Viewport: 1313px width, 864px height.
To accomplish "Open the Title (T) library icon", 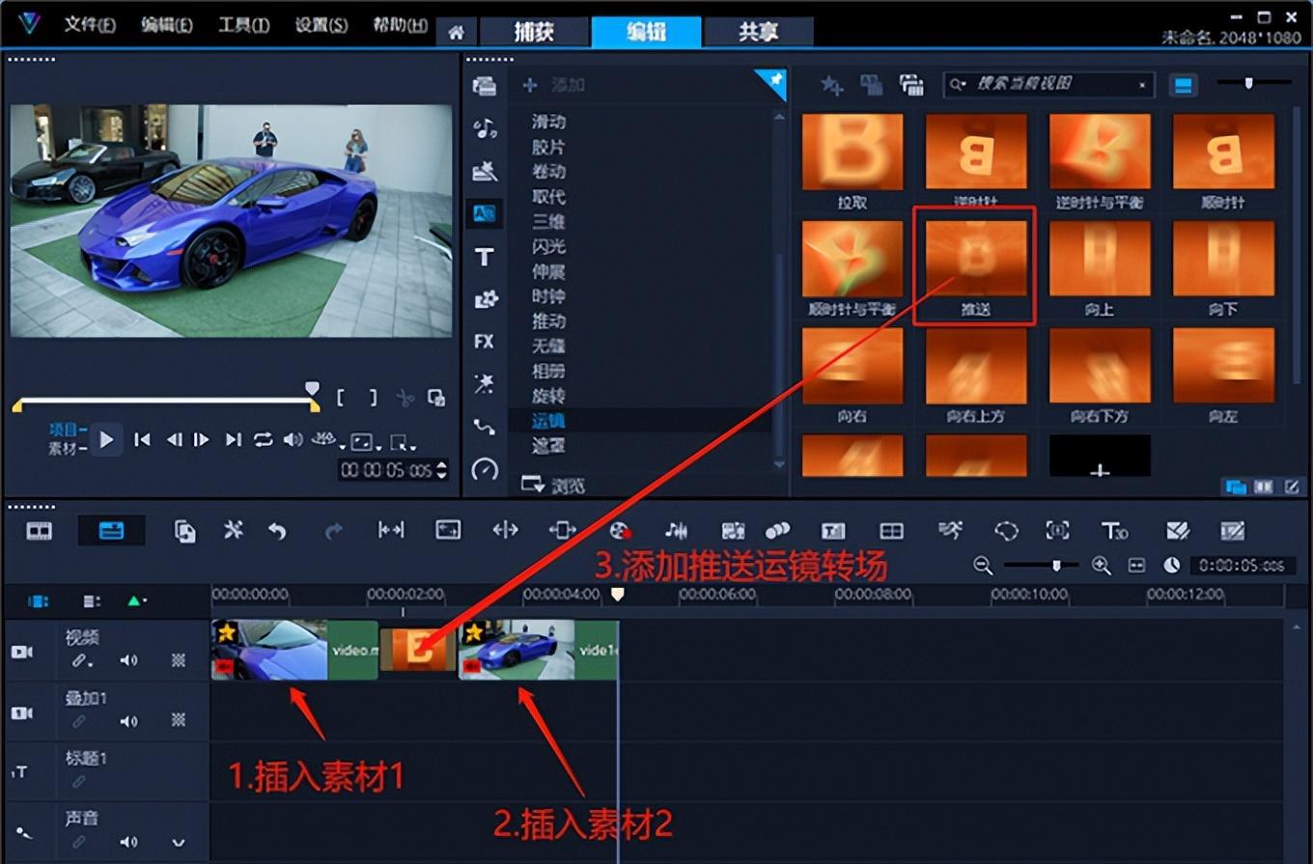I will click(x=485, y=257).
